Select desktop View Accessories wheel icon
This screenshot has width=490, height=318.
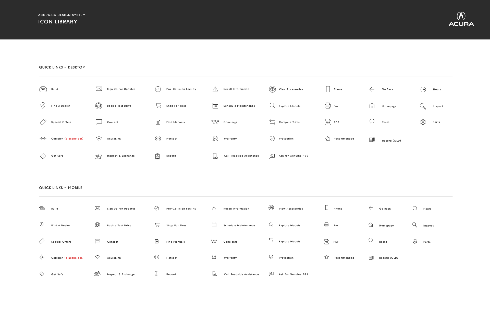click(272, 89)
